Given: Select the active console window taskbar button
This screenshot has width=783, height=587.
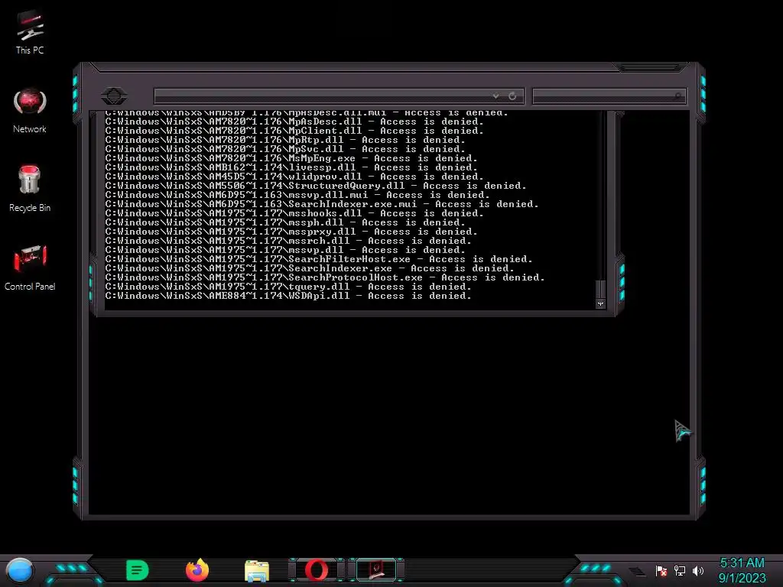Looking at the screenshot, I should (x=376, y=570).
